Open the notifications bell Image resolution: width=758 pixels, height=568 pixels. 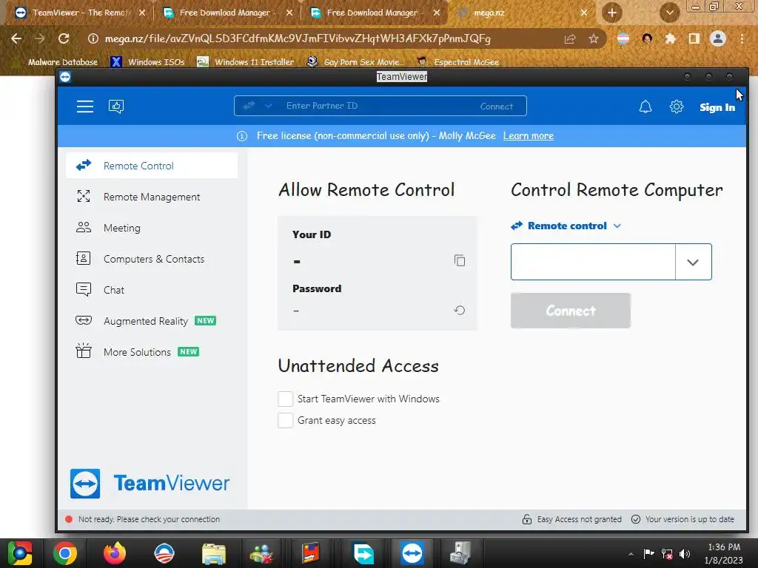coord(645,106)
